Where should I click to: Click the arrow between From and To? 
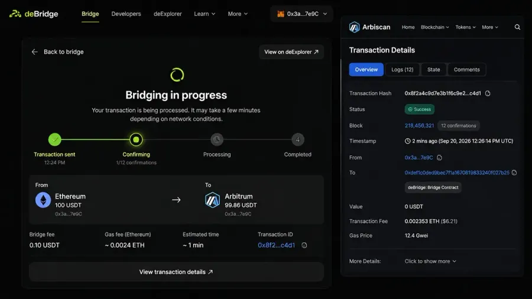point(176,200)
